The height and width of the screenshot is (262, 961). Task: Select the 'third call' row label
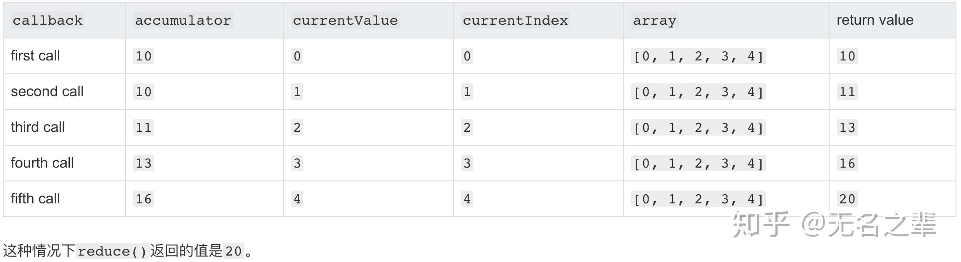tap(38, 127)
